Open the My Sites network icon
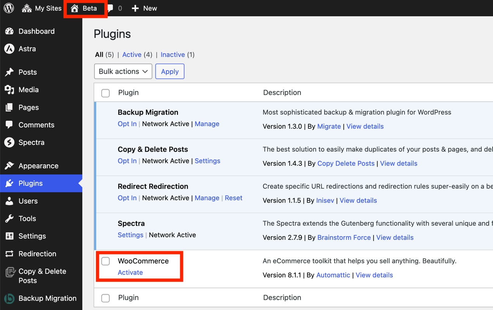Image resolution: width=493 pixels, height=310 pixels. (x=27, y=8)
